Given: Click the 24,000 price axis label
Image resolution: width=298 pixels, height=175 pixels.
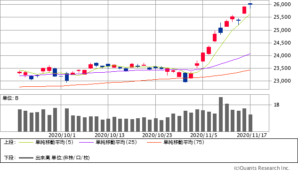Looking at the screenshot, I should 282,55.
